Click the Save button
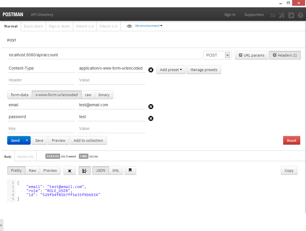Screen dimensions: 306x231 click(39, 140)
